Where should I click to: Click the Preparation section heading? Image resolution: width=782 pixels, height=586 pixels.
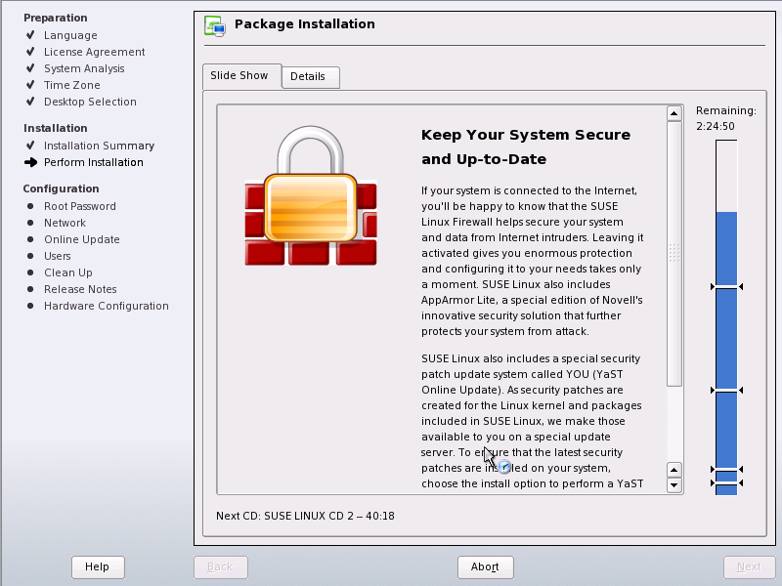56,18
